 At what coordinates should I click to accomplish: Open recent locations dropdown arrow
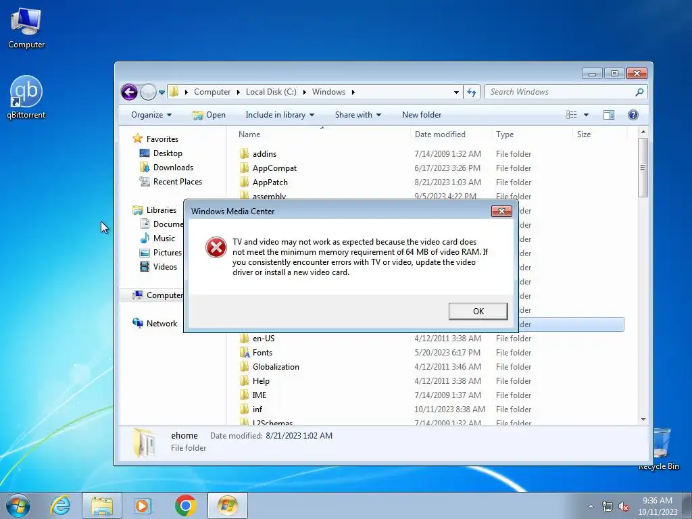point(162,92)
